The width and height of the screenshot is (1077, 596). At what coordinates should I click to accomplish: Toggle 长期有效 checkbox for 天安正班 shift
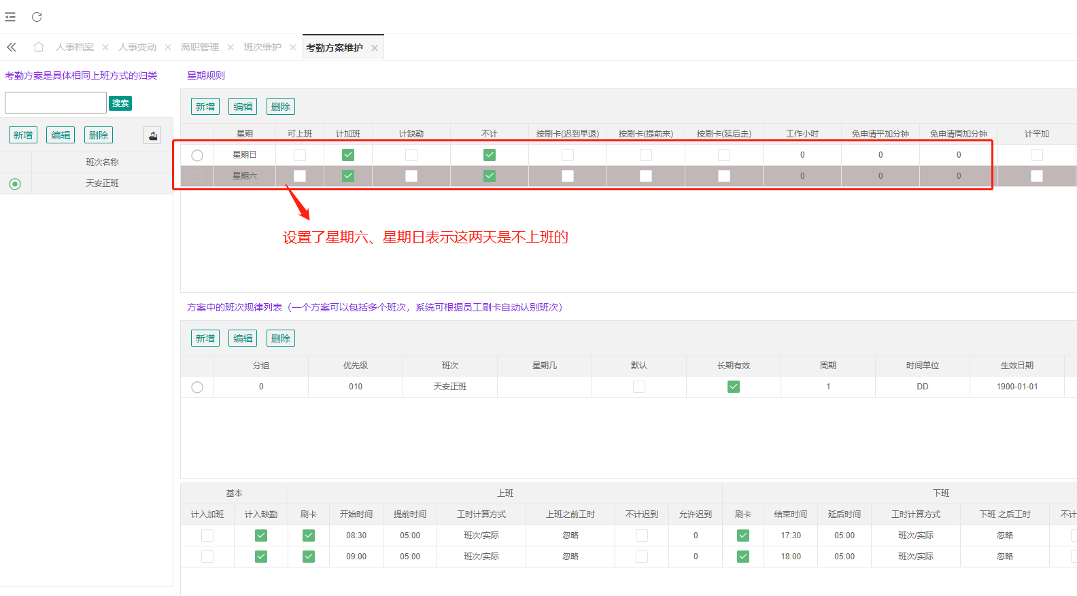click(x=734, y=387)
